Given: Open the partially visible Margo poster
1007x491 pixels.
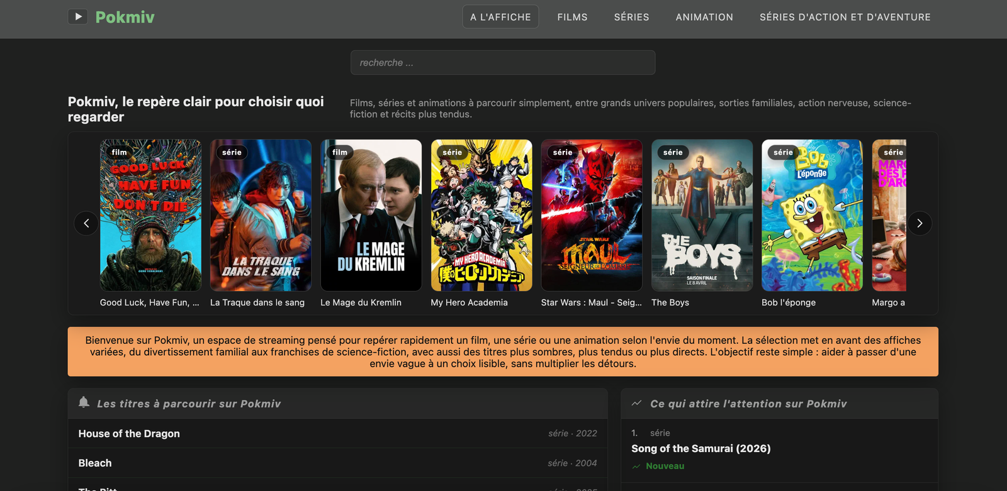Looking at the screenshot, I should (889, 215).
